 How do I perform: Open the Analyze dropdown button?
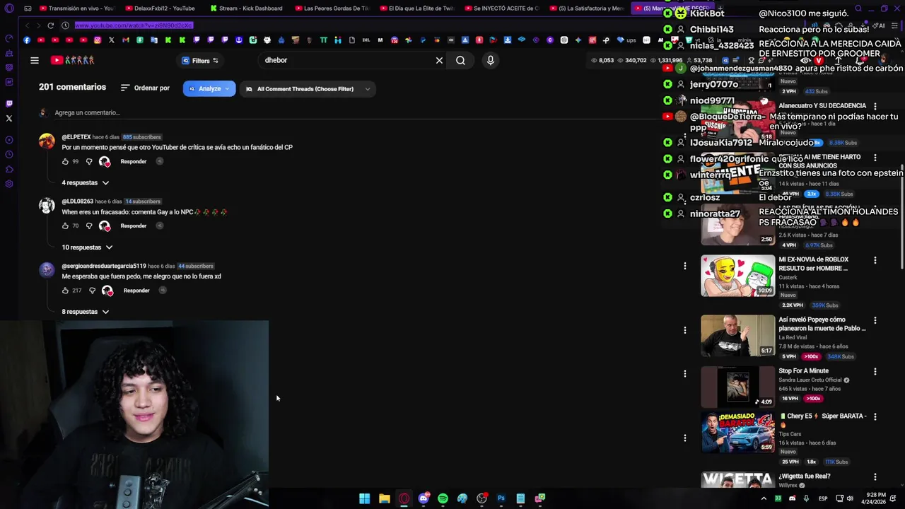tap(209, 88)
